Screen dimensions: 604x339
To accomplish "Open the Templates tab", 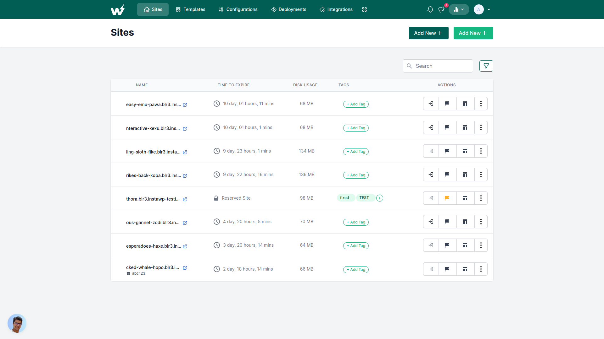I will 190,9.
